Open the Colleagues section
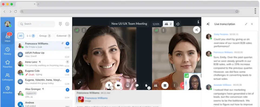260x107 pixels. (x=8, y=77)
